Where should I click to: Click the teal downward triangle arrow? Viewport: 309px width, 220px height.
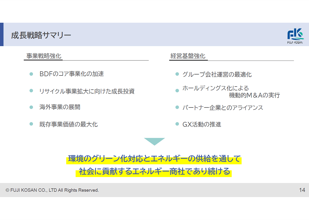(154, 141)
